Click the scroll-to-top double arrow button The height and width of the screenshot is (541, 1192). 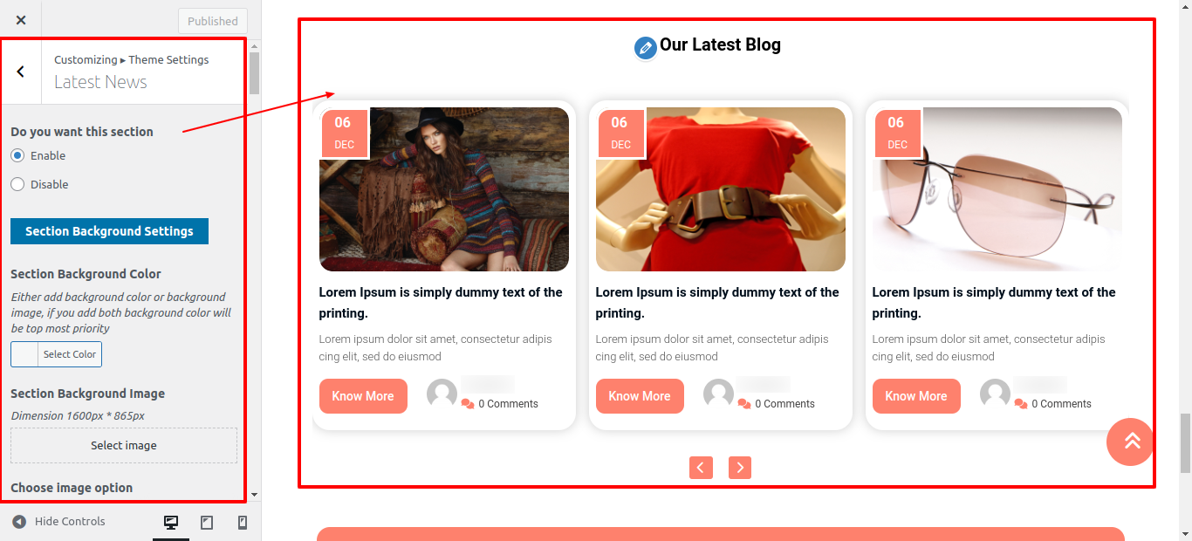coord(1132,442)
